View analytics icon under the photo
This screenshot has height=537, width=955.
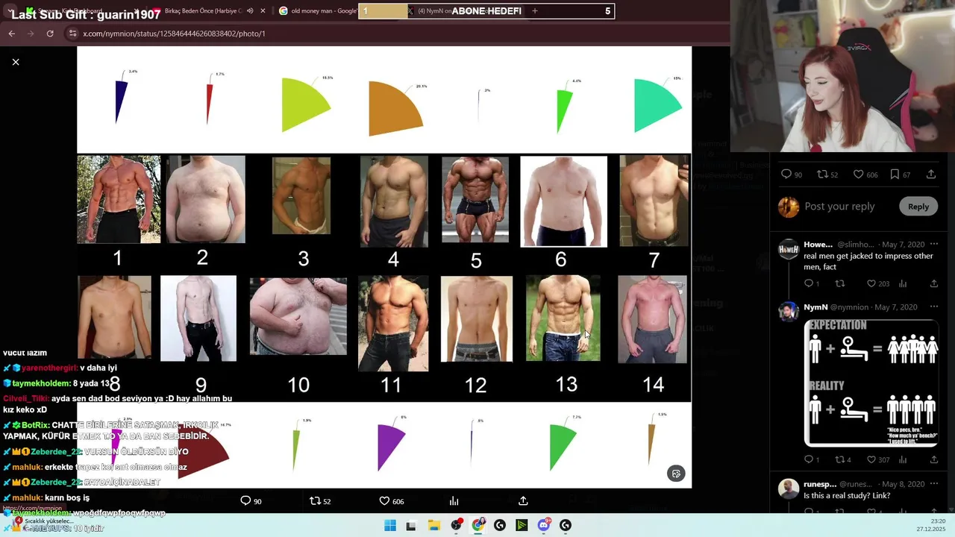(x=454, y=501)
